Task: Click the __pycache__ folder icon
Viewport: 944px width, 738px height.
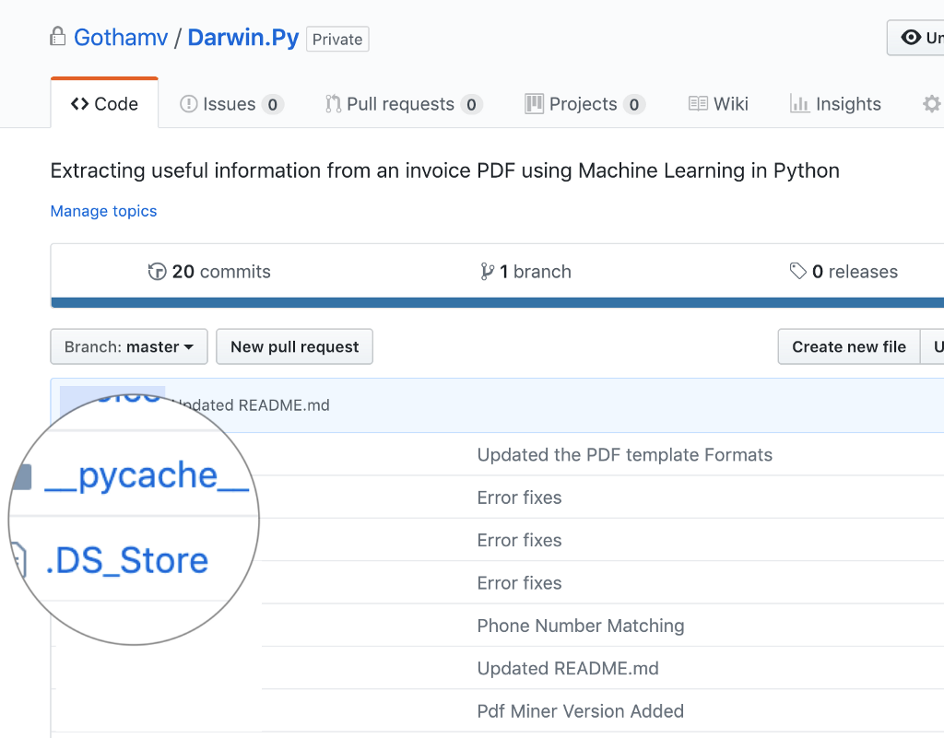Action: (x=23, y=477)
